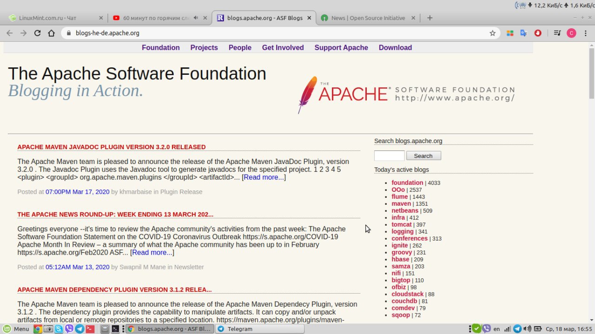Launch Chrome from the panel launcher
Viewport: 595px width, 334px height.
(37, 329)
